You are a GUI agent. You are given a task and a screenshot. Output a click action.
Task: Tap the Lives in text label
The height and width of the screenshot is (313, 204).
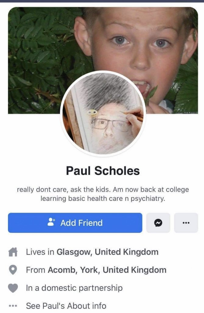click(40, 252)
